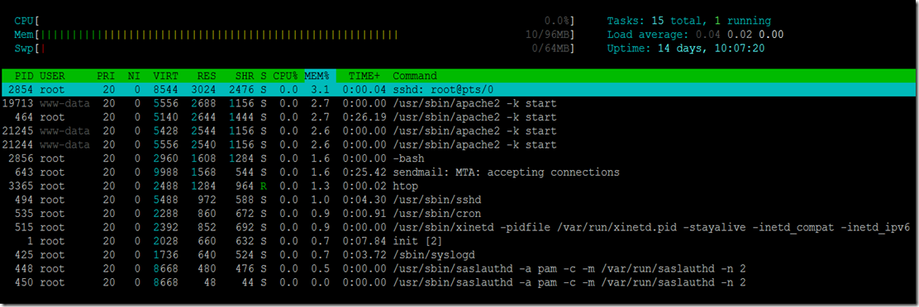Select the /usr/sbin/sshd process row

coord(459,200)
